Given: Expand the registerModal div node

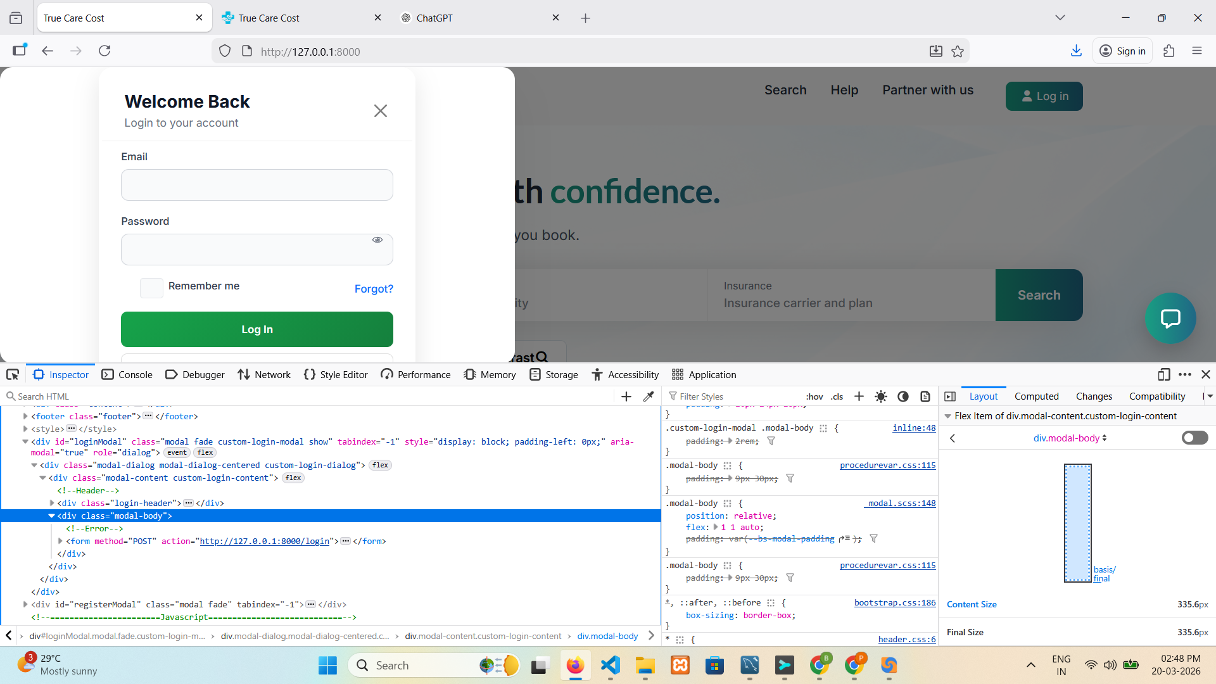Looking at the screenshot, I should (x=25, y=604).
